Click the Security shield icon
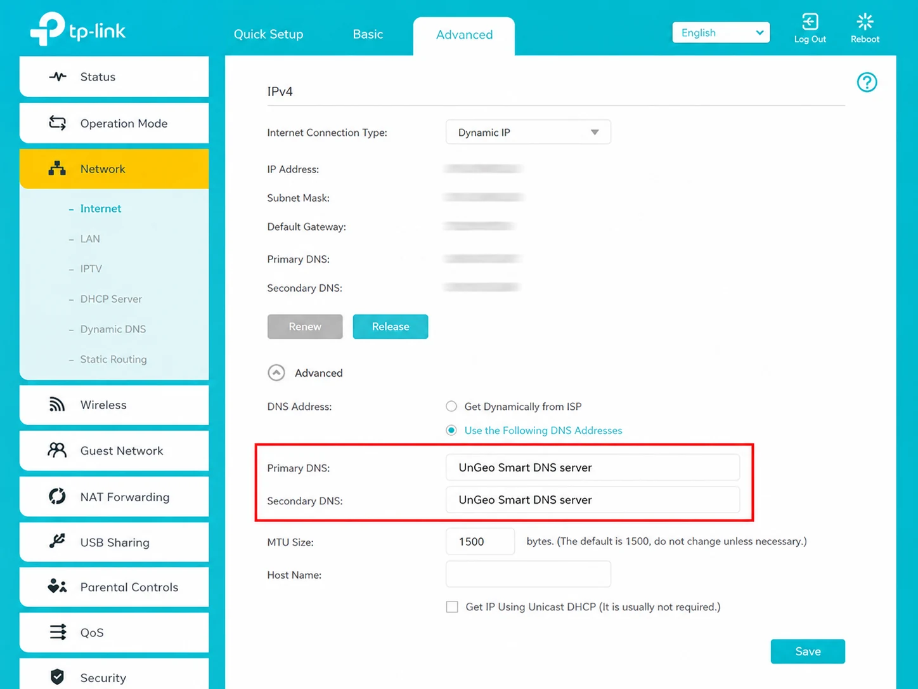918x689 pixels. 57,677
